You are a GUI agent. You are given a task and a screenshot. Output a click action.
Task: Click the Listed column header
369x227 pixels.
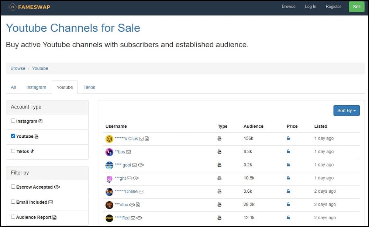(x=321, y=126)
